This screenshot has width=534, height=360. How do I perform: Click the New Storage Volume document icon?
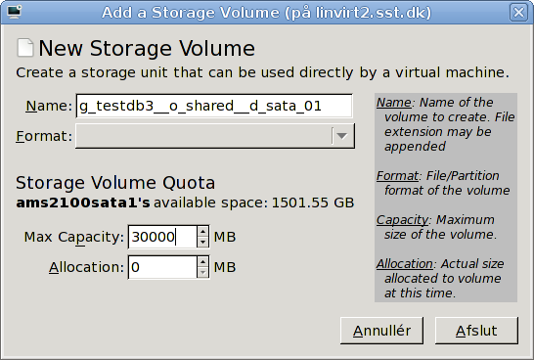pos(25,48)
